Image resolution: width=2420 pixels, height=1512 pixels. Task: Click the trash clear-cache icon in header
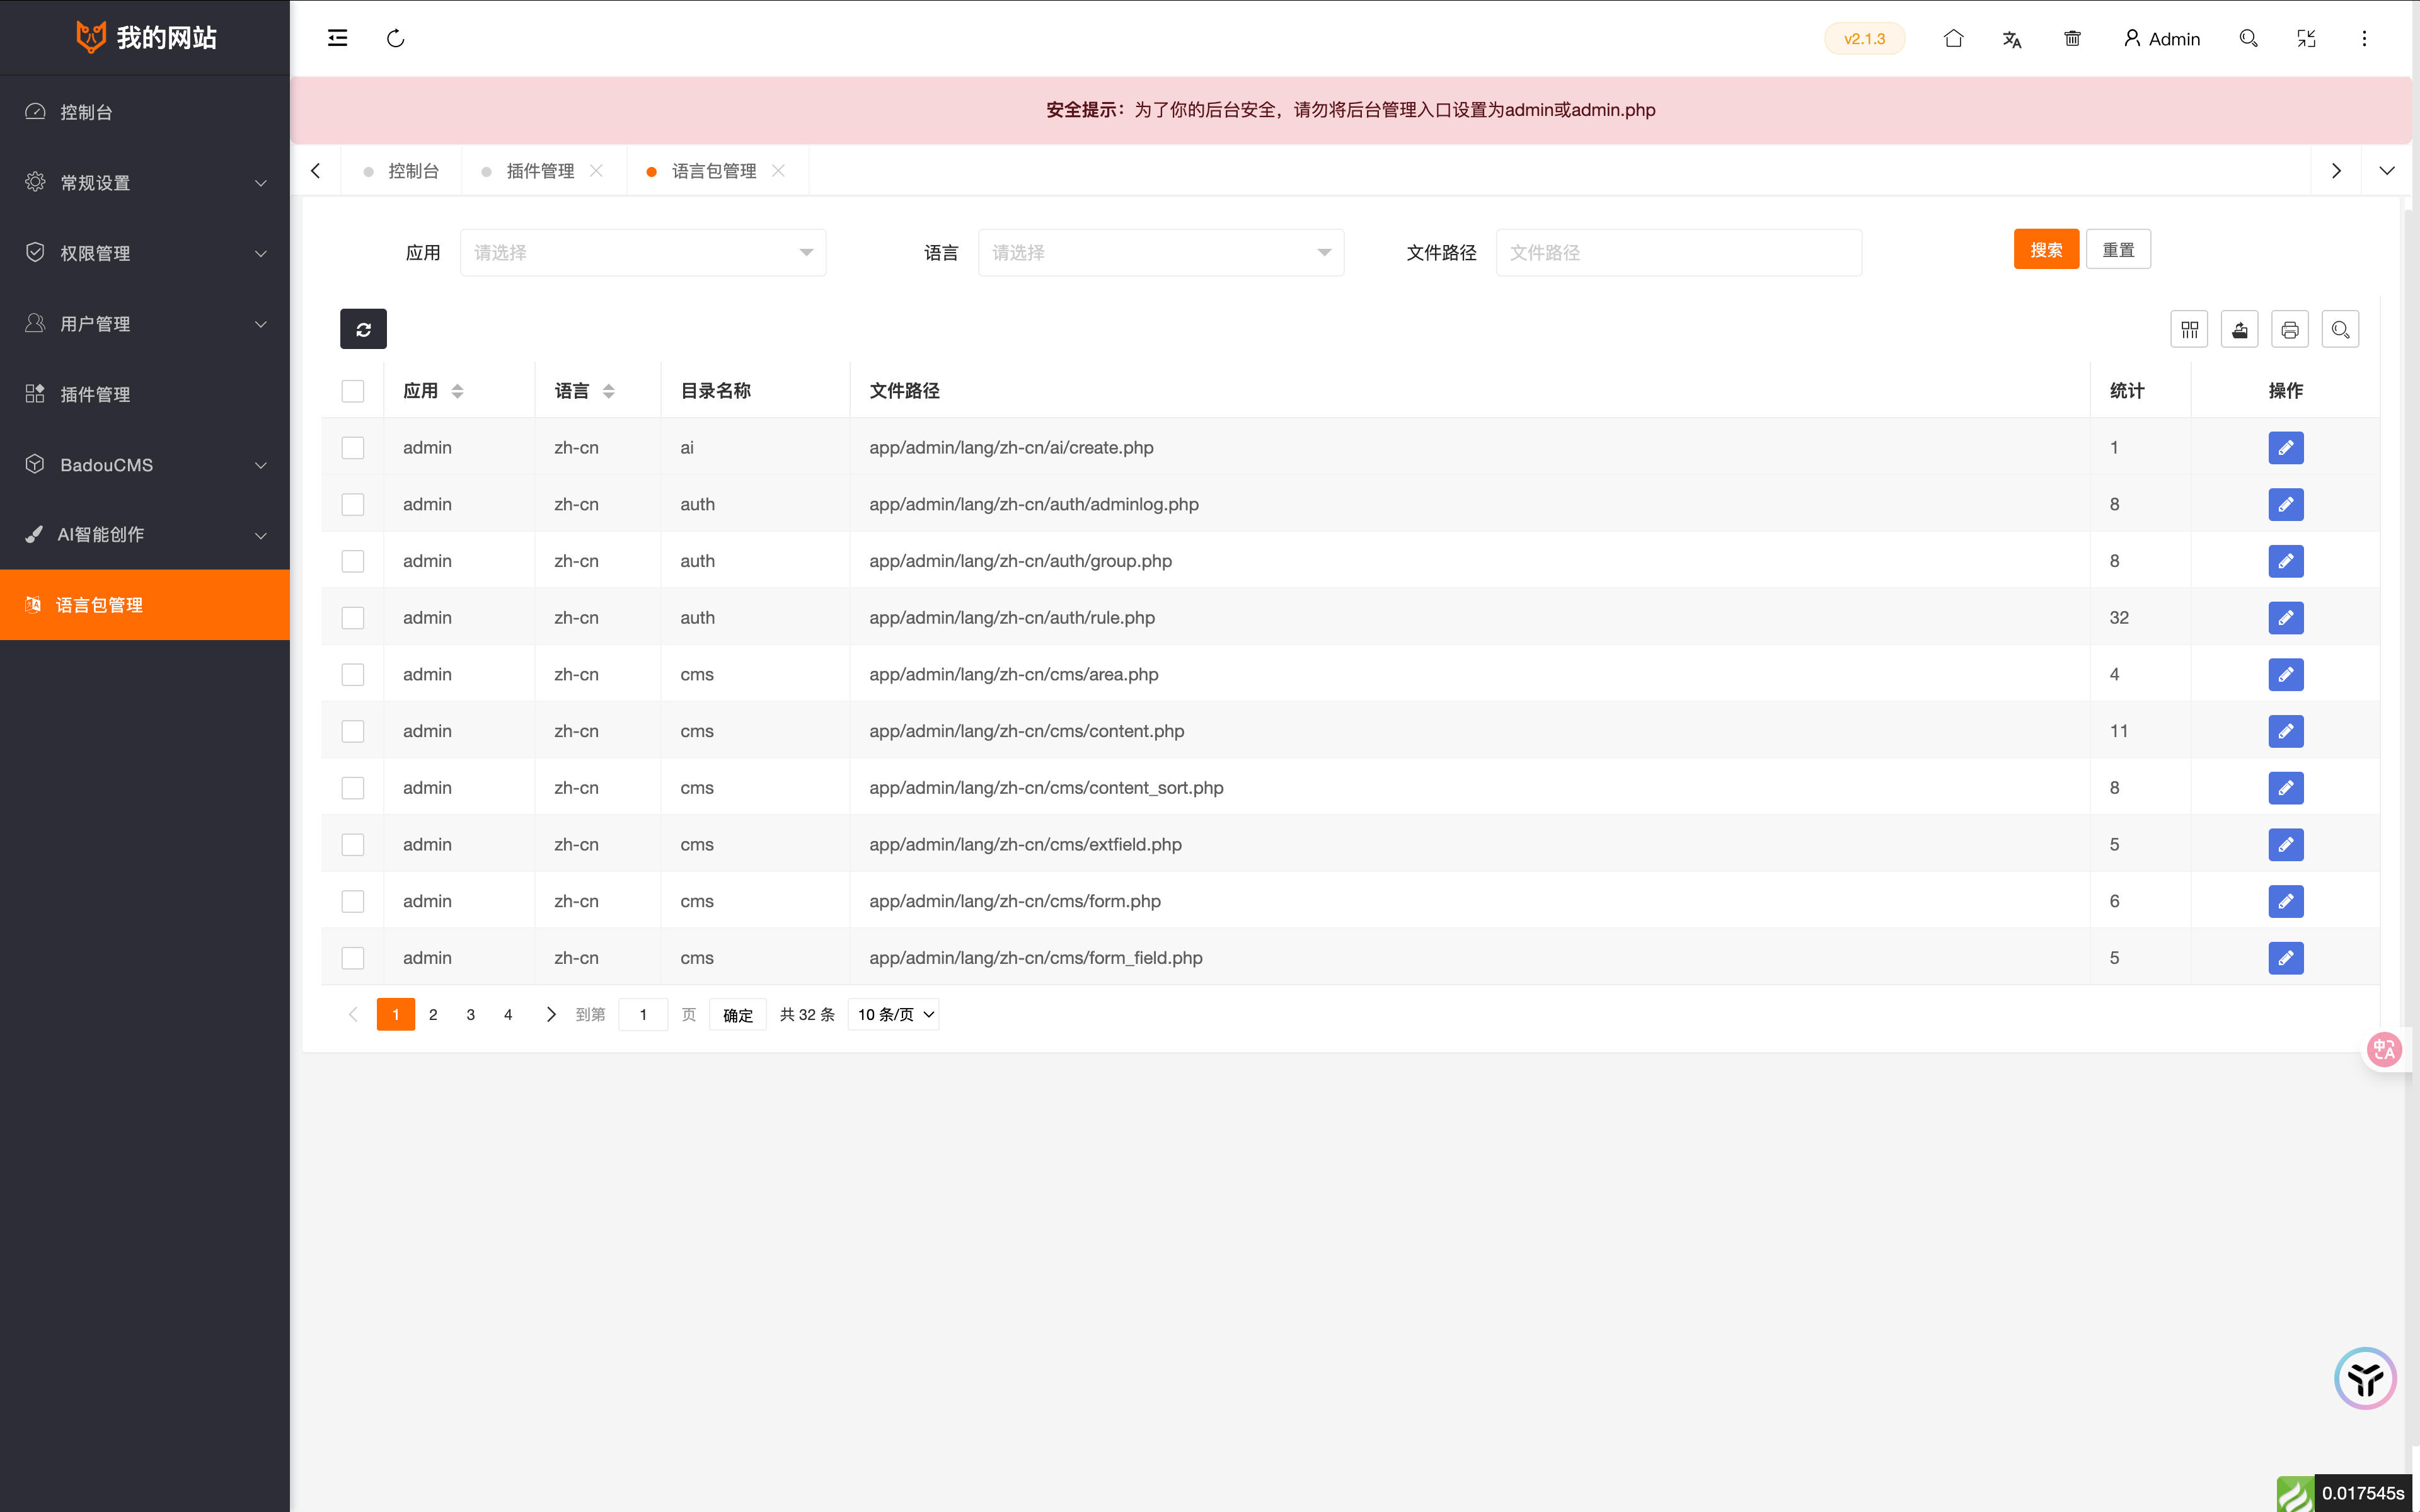pyautogui.click(x=2072, y=39)
